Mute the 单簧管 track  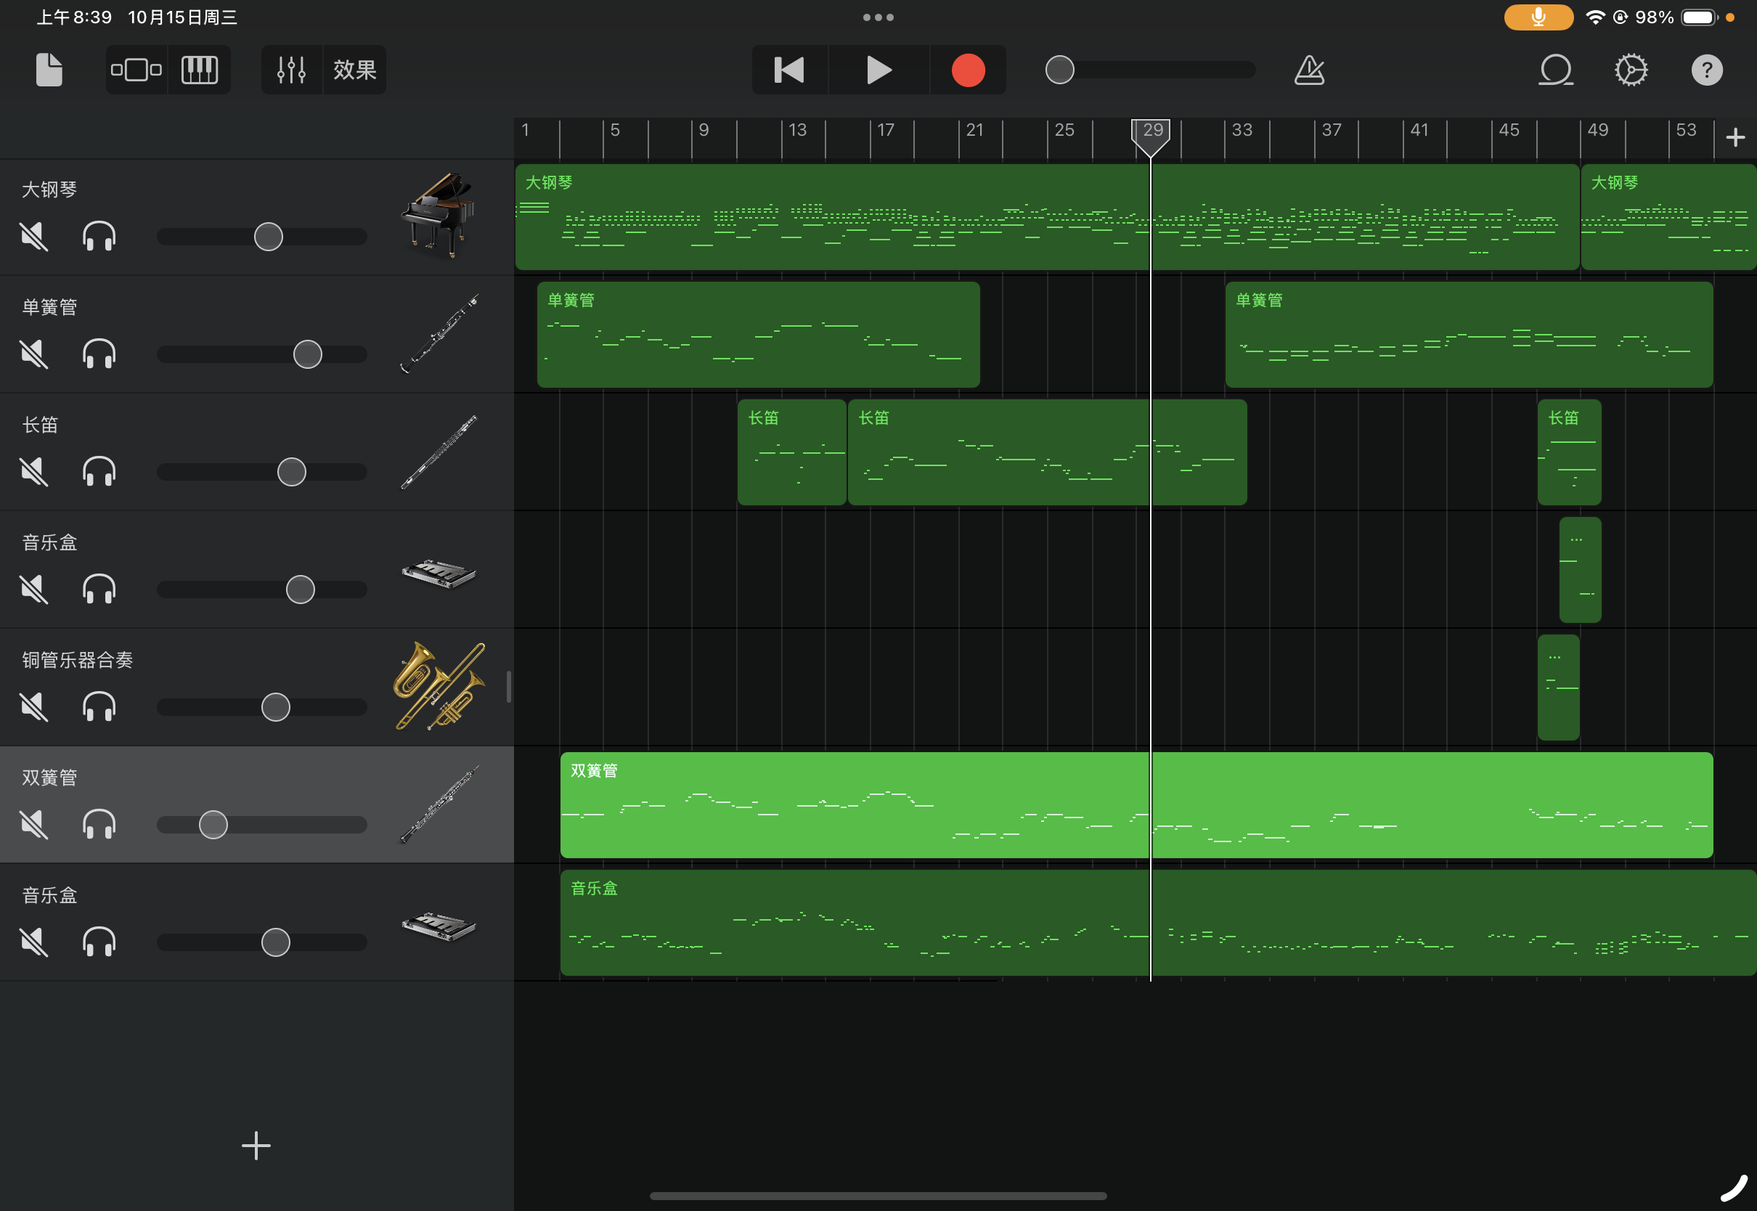tap(33, 354)
